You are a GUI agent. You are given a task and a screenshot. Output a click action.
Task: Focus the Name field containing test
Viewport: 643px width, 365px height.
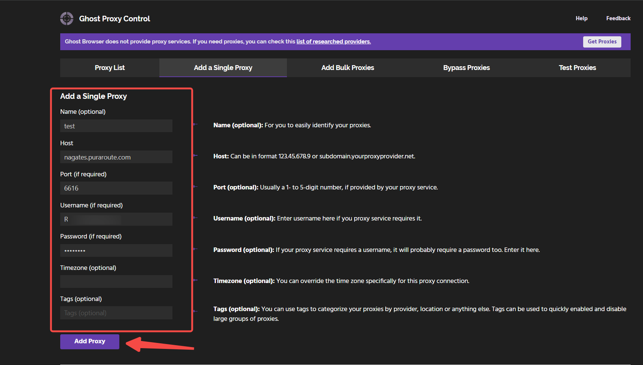tap(116, 126)
